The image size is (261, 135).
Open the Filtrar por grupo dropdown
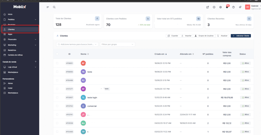(x=117, y=44)
